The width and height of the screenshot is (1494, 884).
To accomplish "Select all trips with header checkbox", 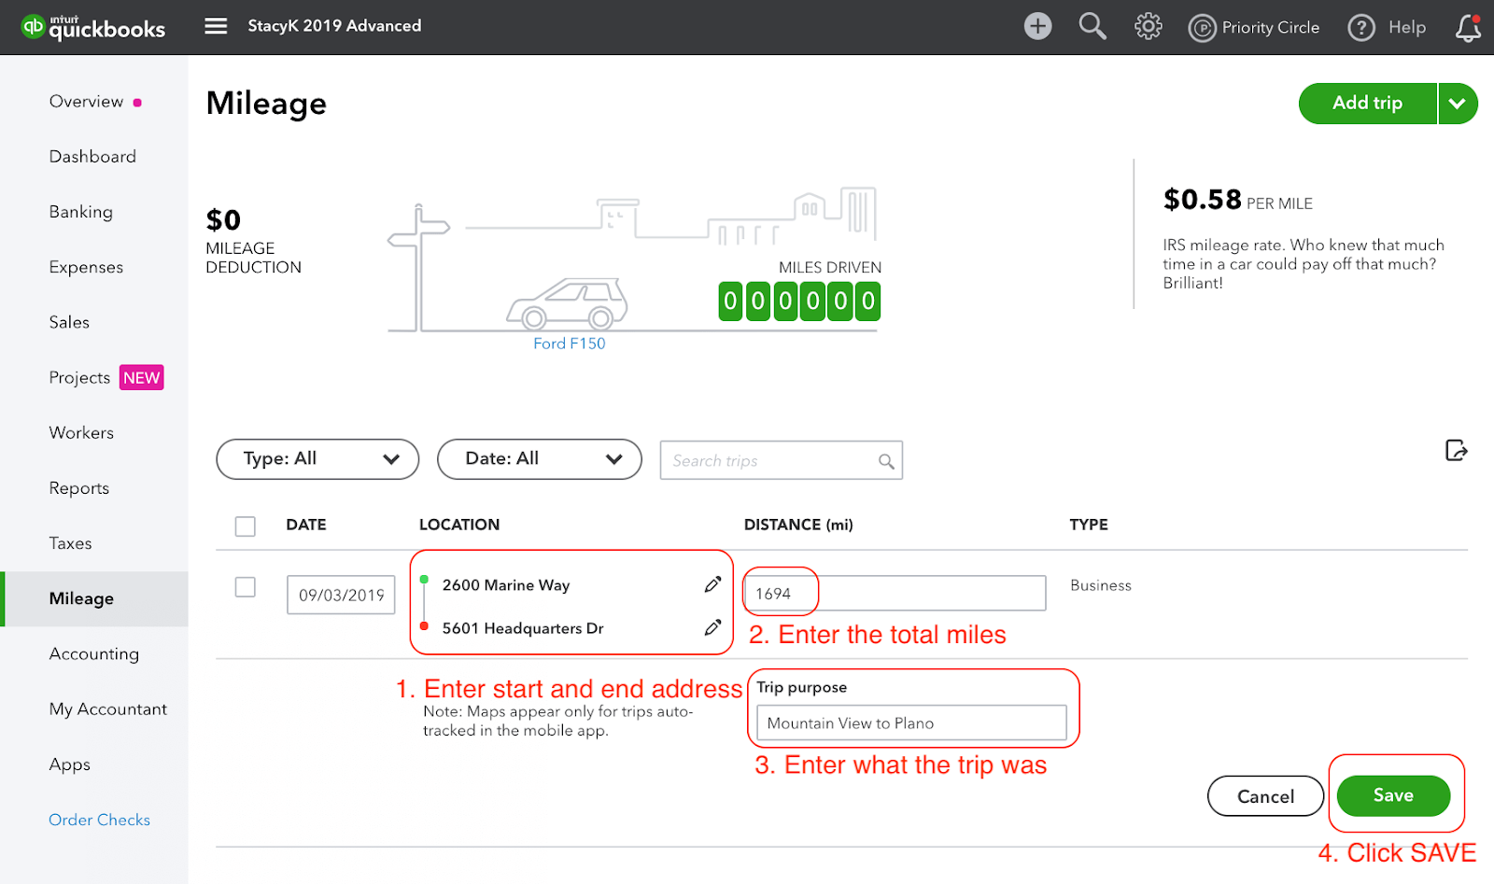I will pos(246,526).
